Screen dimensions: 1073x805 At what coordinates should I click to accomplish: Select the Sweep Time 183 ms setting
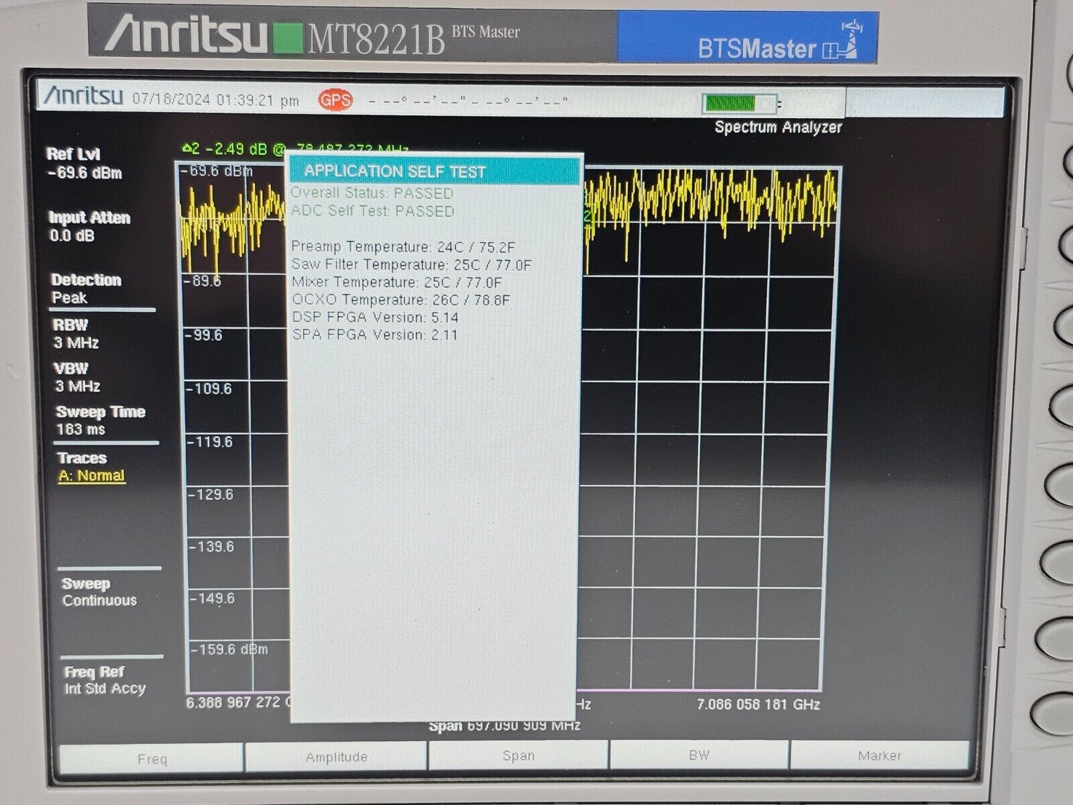101,421
